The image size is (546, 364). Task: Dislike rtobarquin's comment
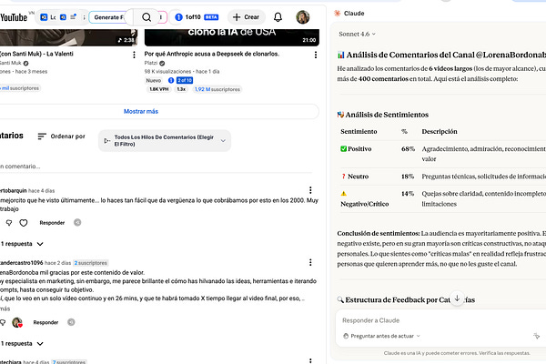9,223
